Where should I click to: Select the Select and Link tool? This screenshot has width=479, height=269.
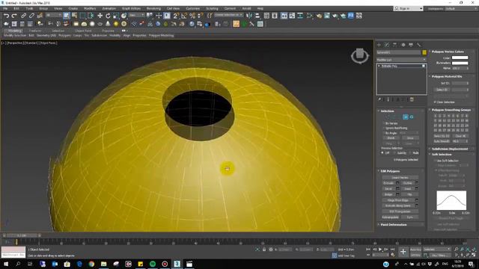click(x=23, y=16)
